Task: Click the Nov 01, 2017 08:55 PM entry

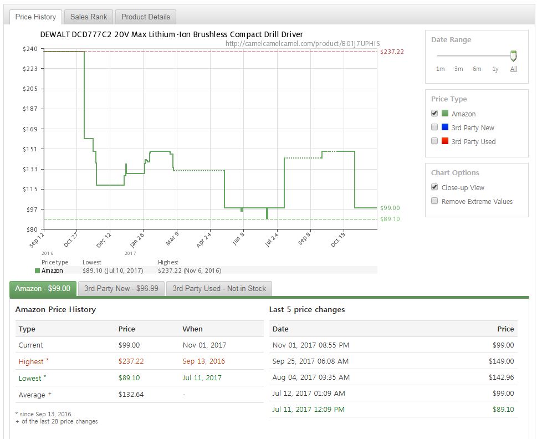Action: pos(311,345)
